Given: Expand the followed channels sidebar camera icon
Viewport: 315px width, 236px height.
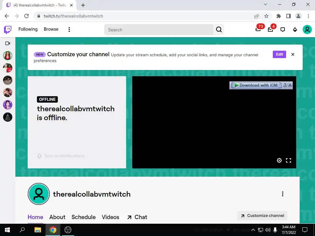Looking at the screenshot, I should [8, 43].
